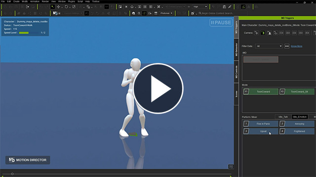316x177 pixels.
Task: Select the Idle_Talk tab
Action: click(283, 117)
